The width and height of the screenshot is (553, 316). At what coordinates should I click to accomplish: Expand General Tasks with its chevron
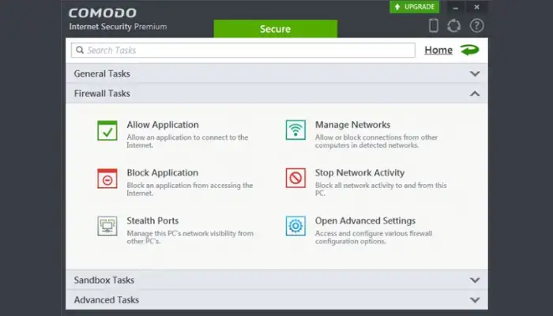coord(475,73)
